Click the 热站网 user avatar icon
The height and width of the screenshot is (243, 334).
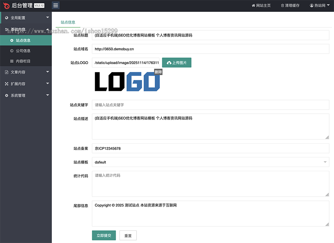pos(311,5)
